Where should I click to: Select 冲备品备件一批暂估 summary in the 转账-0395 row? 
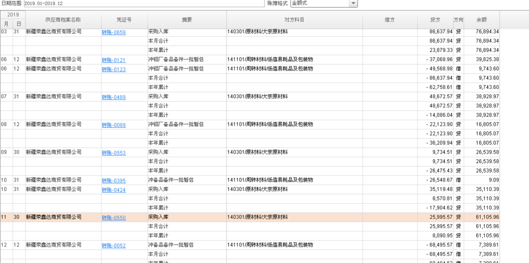[x=171, y=180]
